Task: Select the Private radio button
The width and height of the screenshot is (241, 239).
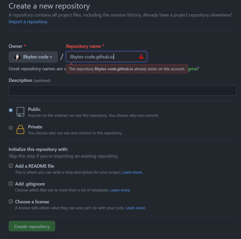Action: pyautogui.click(x=11, y=128)
